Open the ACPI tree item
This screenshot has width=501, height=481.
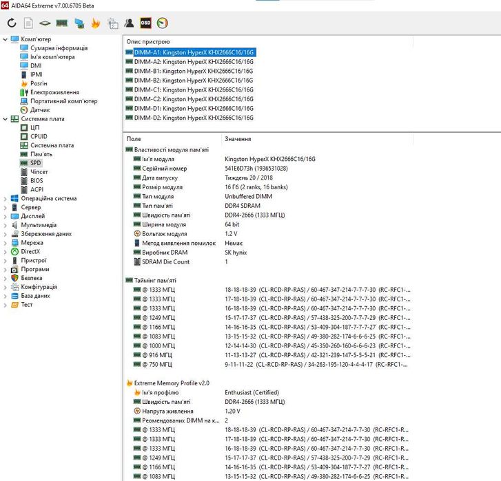coord(37,189)
